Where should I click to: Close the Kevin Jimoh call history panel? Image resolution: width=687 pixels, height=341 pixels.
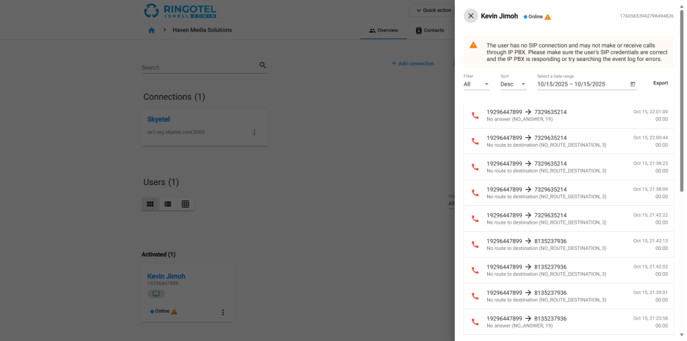[x=471, y=16]
